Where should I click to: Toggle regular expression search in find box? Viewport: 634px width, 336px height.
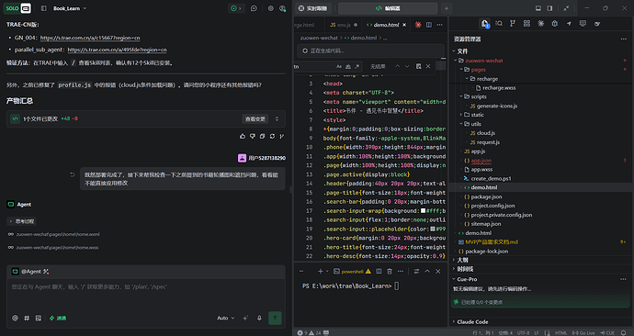pyautogui.click(x=357, y=66)
